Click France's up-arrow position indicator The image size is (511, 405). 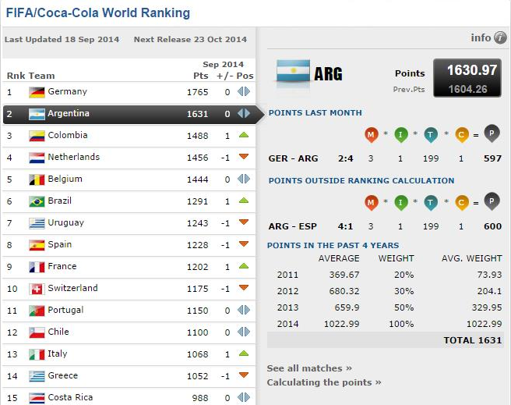coord(244,266)
